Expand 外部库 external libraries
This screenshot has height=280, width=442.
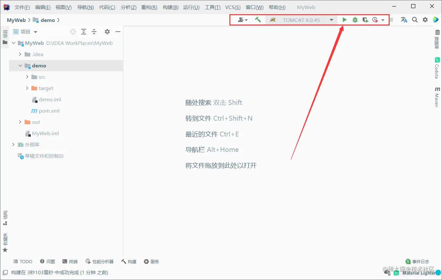pos(13,145)
